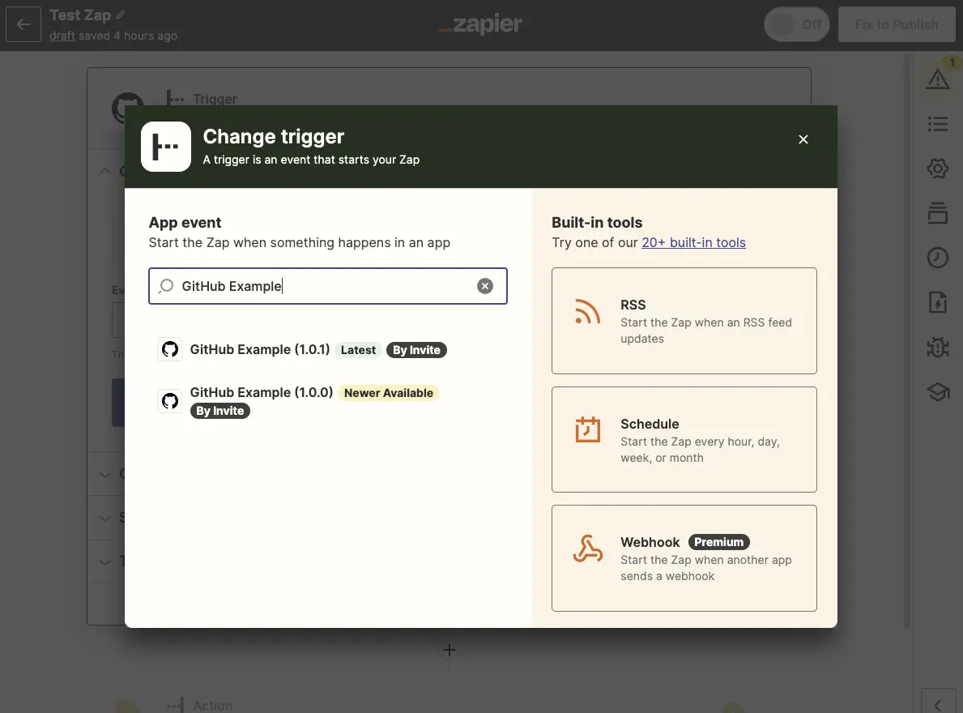The width and height of the screenshot is (963, 713).
Task: Close the Change trigger dialog
Action: coord(803,139)
